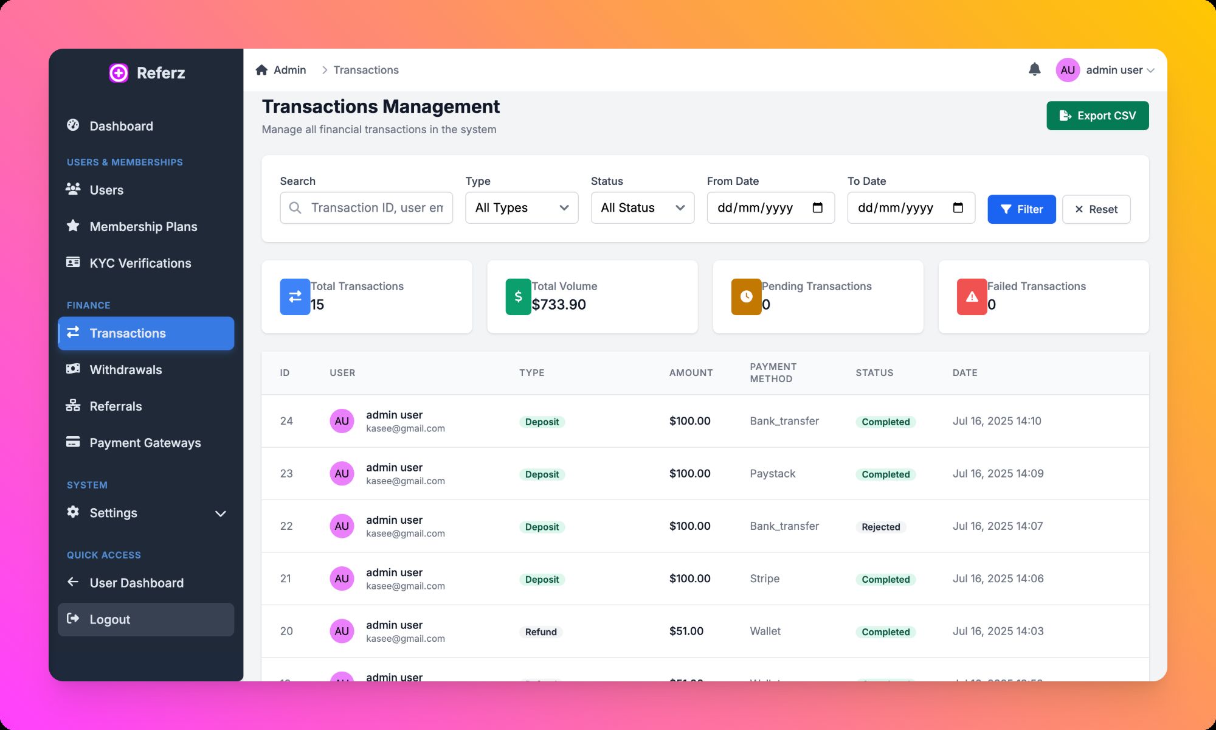Click the green dollar Total Volume icon
This screenshot has height=730, width=1216.
(x=518, y=296)
